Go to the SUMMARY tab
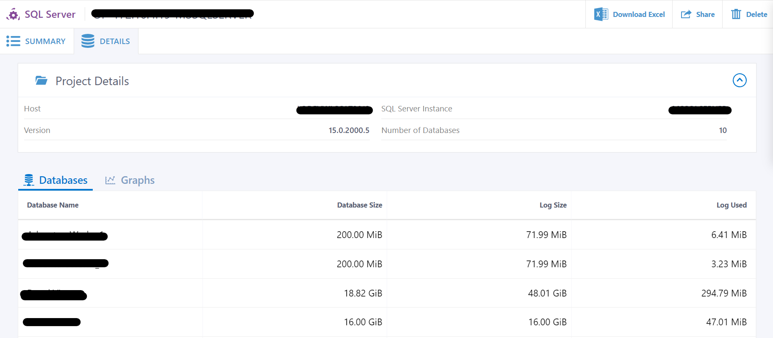773x338 pixels. coord(45,42)
